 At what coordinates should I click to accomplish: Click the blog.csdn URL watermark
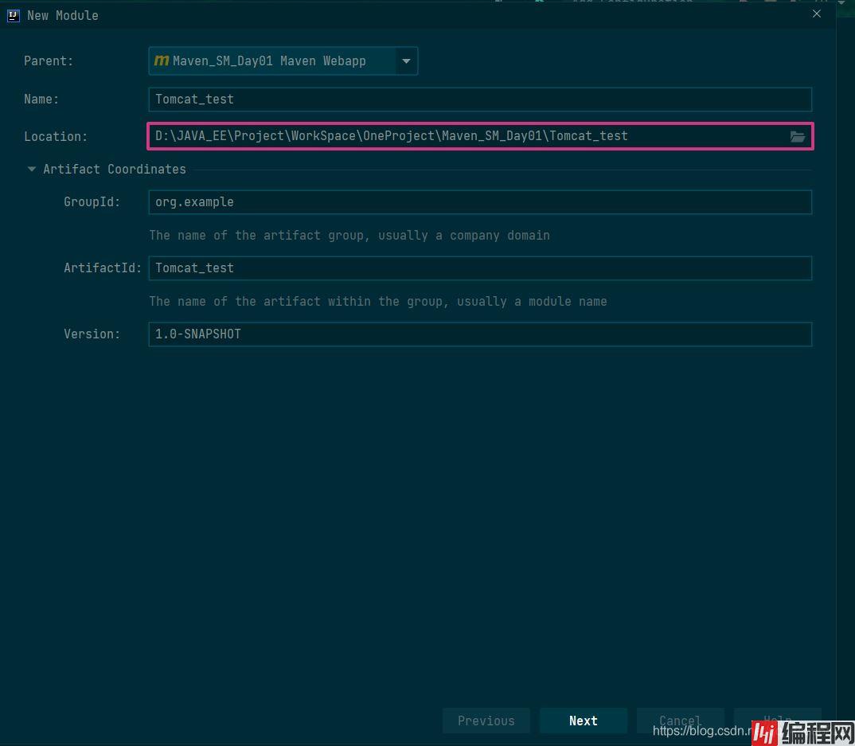[x=702, y=730]
